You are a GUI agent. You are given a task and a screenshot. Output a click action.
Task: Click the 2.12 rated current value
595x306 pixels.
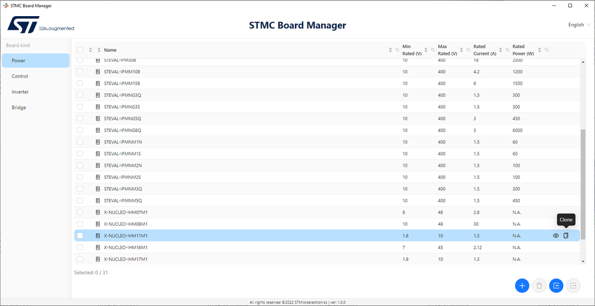pos(477,247)
